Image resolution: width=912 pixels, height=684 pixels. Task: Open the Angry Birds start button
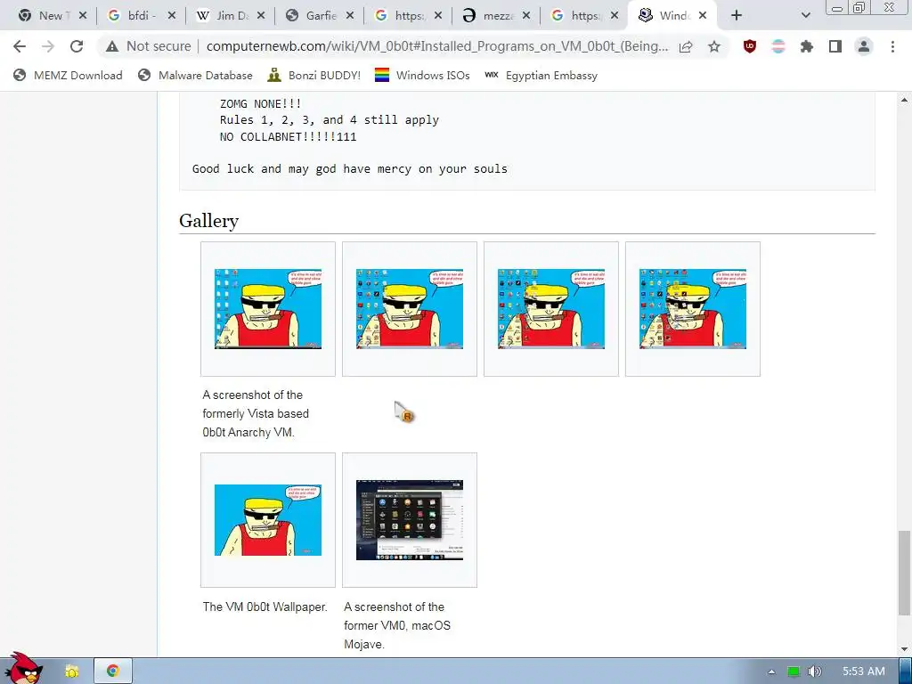[22, 669]
